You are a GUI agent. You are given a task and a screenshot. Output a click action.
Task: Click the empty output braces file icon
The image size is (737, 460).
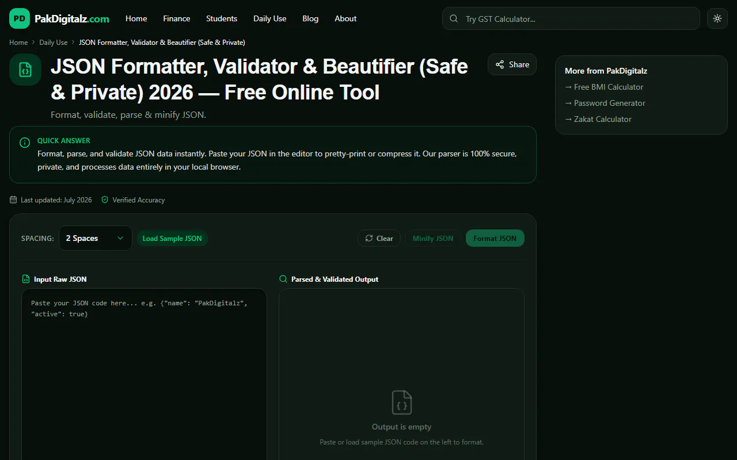[x=402, y=402]
